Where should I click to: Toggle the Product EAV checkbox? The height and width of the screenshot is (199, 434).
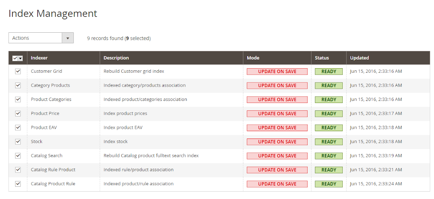pos(18,127)
